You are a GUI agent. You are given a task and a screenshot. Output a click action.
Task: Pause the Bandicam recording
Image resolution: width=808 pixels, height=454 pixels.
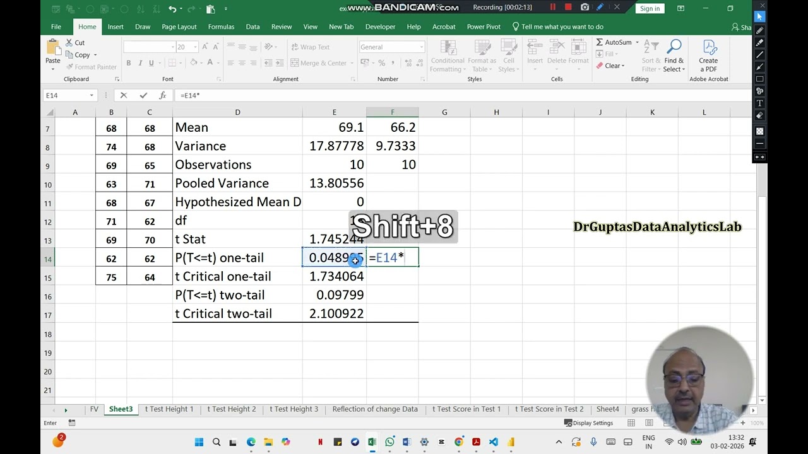point(553,8)
